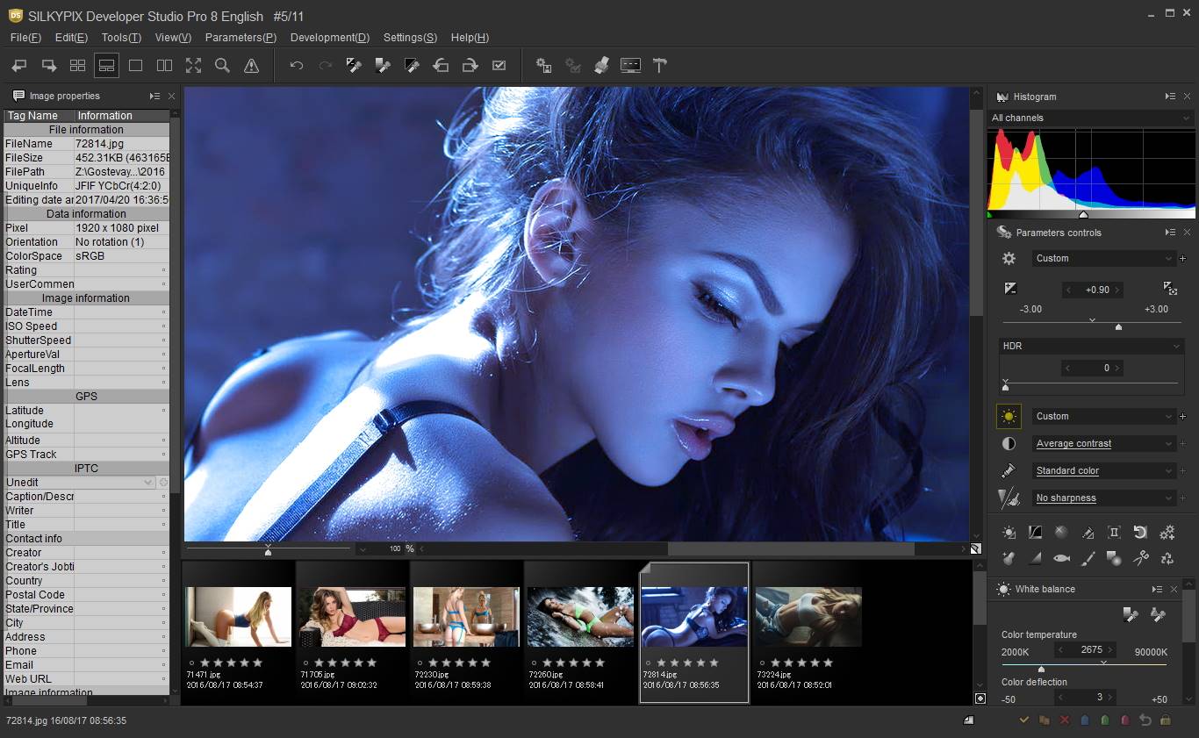Screen dimensions: 1199x738
Task: Click the Color temperature slider handle
Action: (x=1041, y=669)
